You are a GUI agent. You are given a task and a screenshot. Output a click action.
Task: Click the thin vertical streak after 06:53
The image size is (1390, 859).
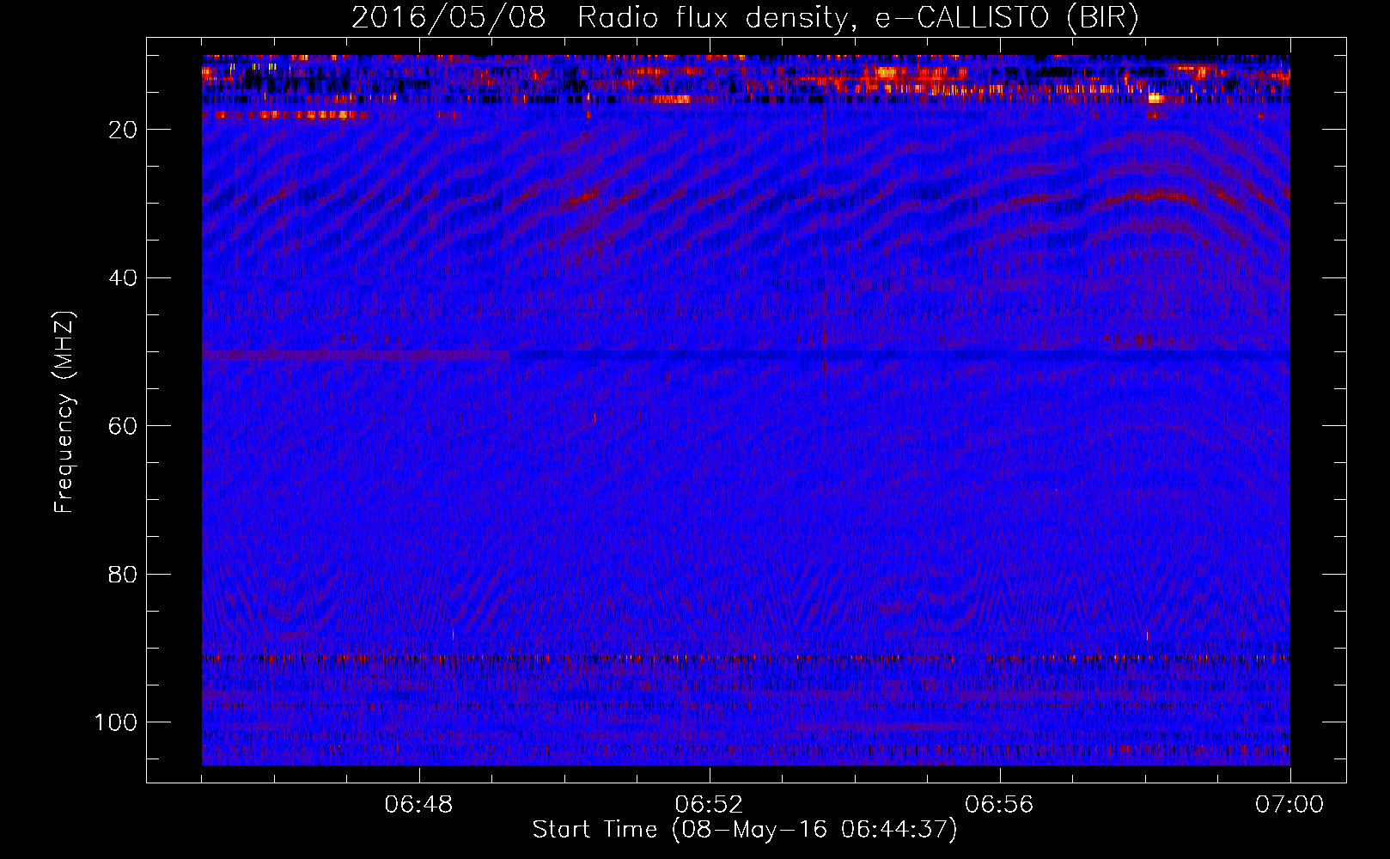coord(825,258)
